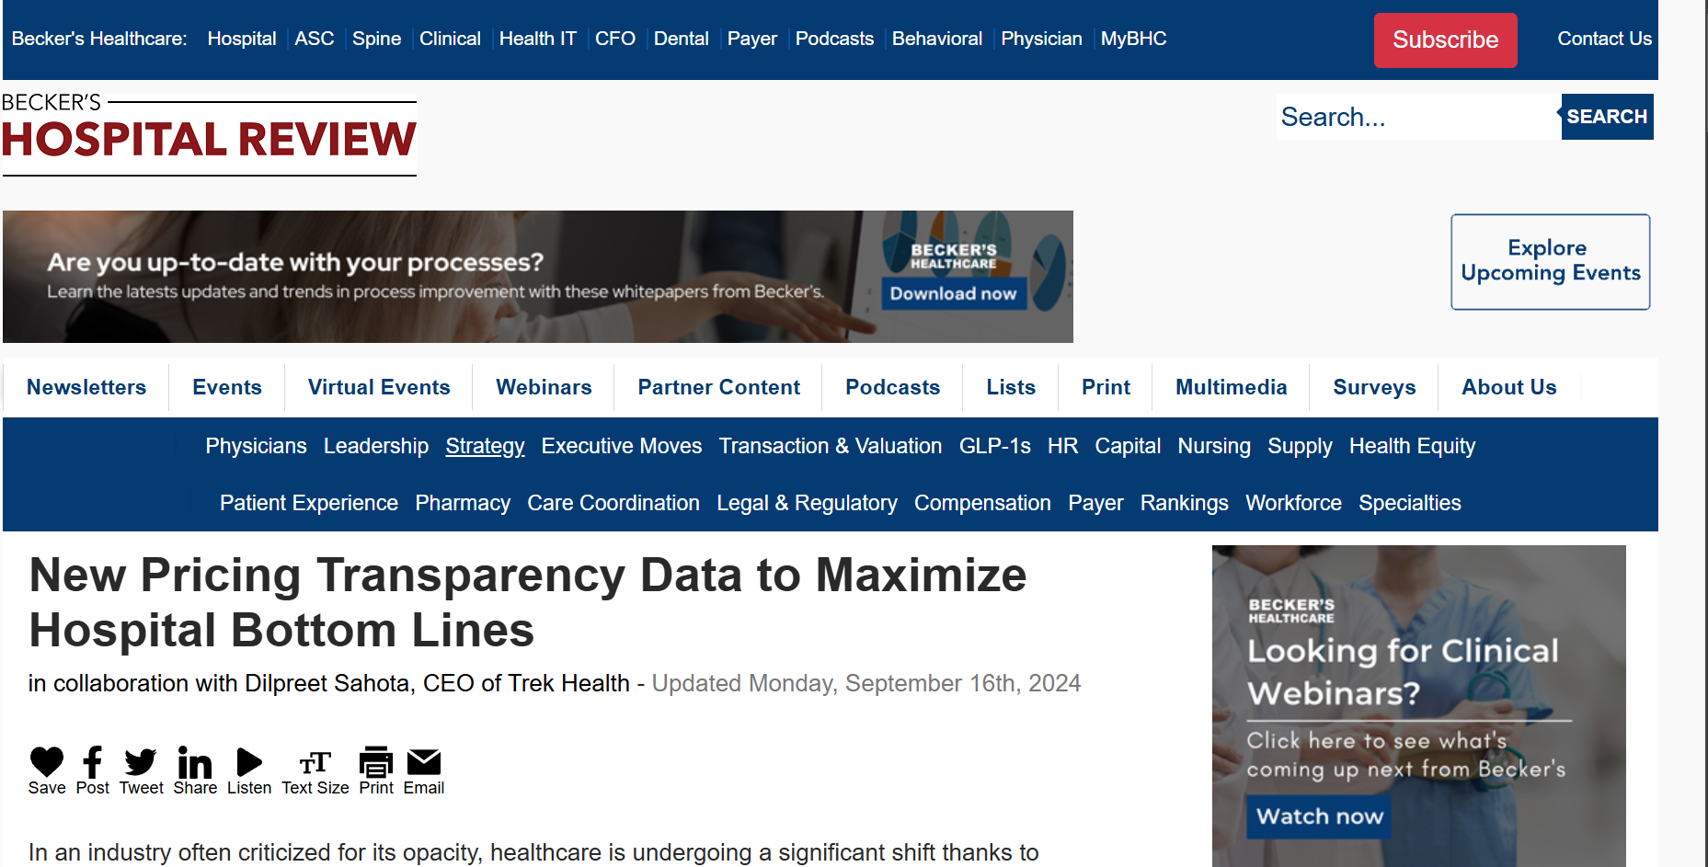Select Patient Experience category link
This screenshot has width=1708, height=867.
pos(309,503)
